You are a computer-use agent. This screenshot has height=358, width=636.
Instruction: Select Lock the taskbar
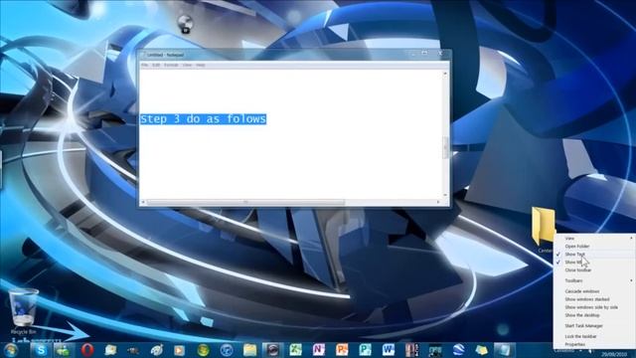[x=594, y=336]
